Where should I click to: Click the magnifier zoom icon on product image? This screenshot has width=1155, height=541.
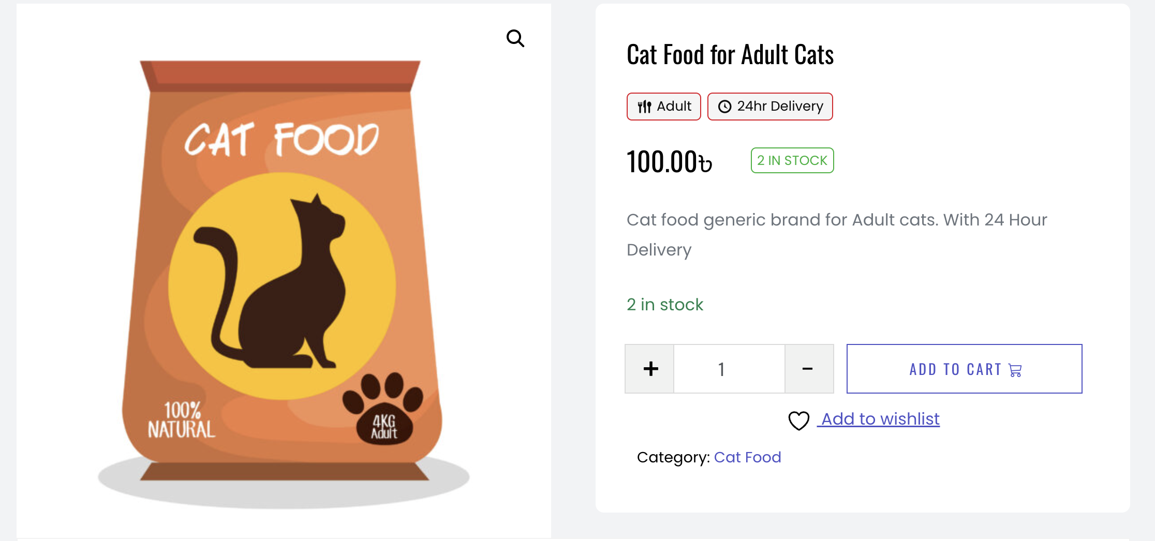(515, 38)
